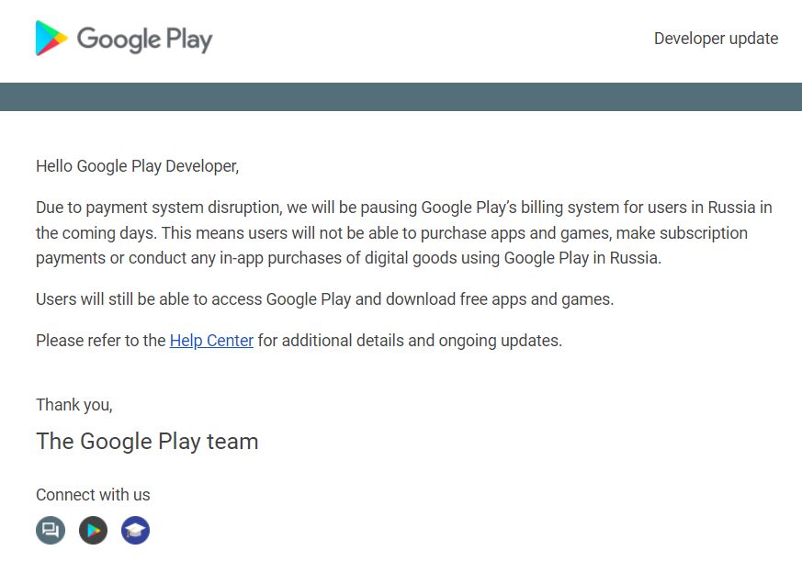Click the dark circular Google Play icon
The height and width of the screenshot is (562, 802).
click(x=93, y=530)
